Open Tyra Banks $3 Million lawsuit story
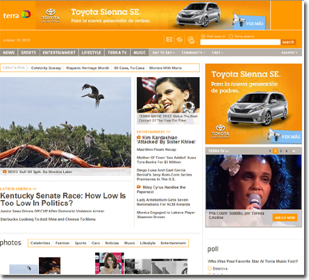 tap(166, 160)
